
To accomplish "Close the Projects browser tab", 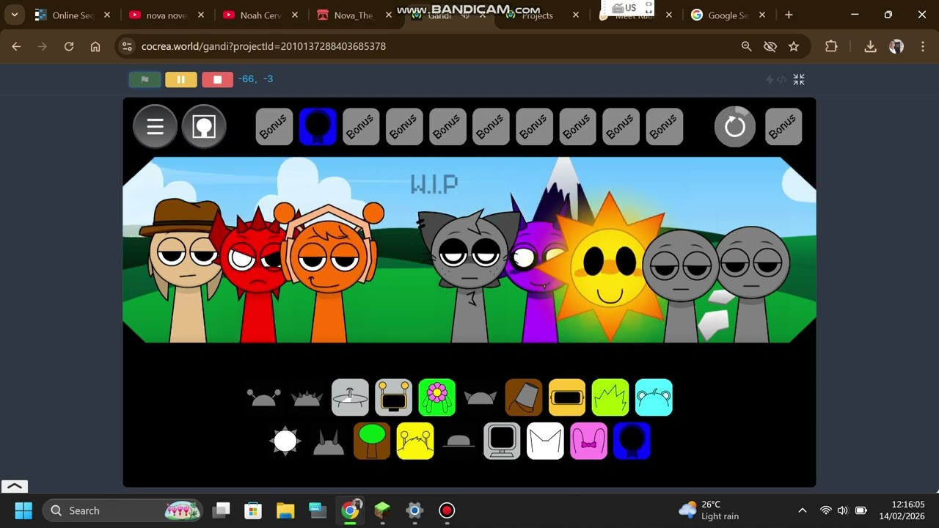I will (575, 15).
